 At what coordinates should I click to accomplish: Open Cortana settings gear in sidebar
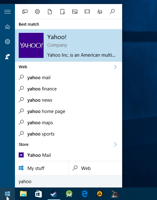[x=7, y=42]
